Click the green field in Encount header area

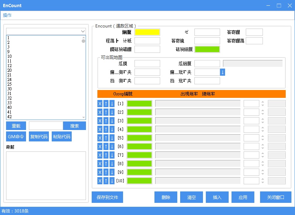click(207, 49)
